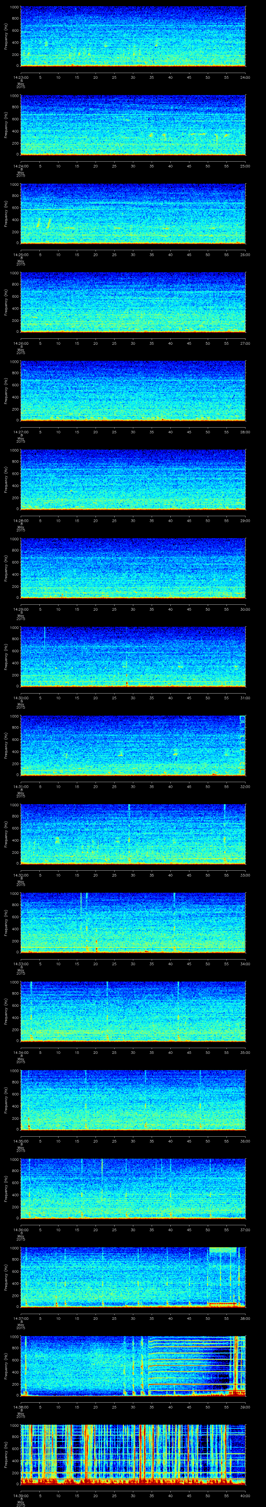Click the 14:28:00 start time label
The height and width of the screenshot is (1507, 266).
(x=21, y=521)
